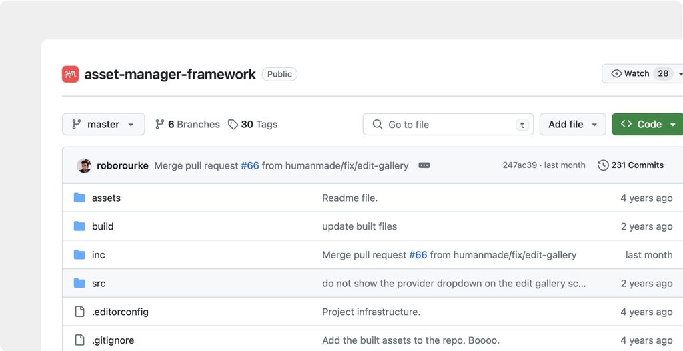The width and height of the screenshot is (683, 351).
Task: View the 6 Branches link
Action: (187, 125)
